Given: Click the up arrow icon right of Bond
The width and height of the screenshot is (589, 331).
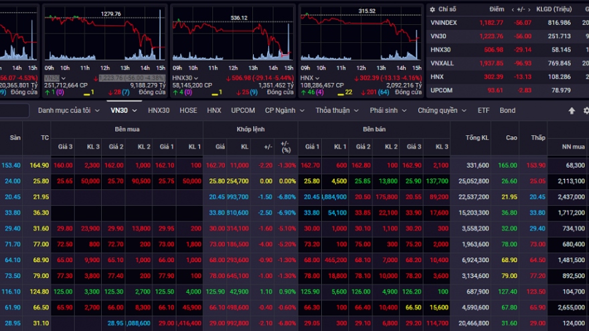Looking at the screenshot, I should 572,110.
